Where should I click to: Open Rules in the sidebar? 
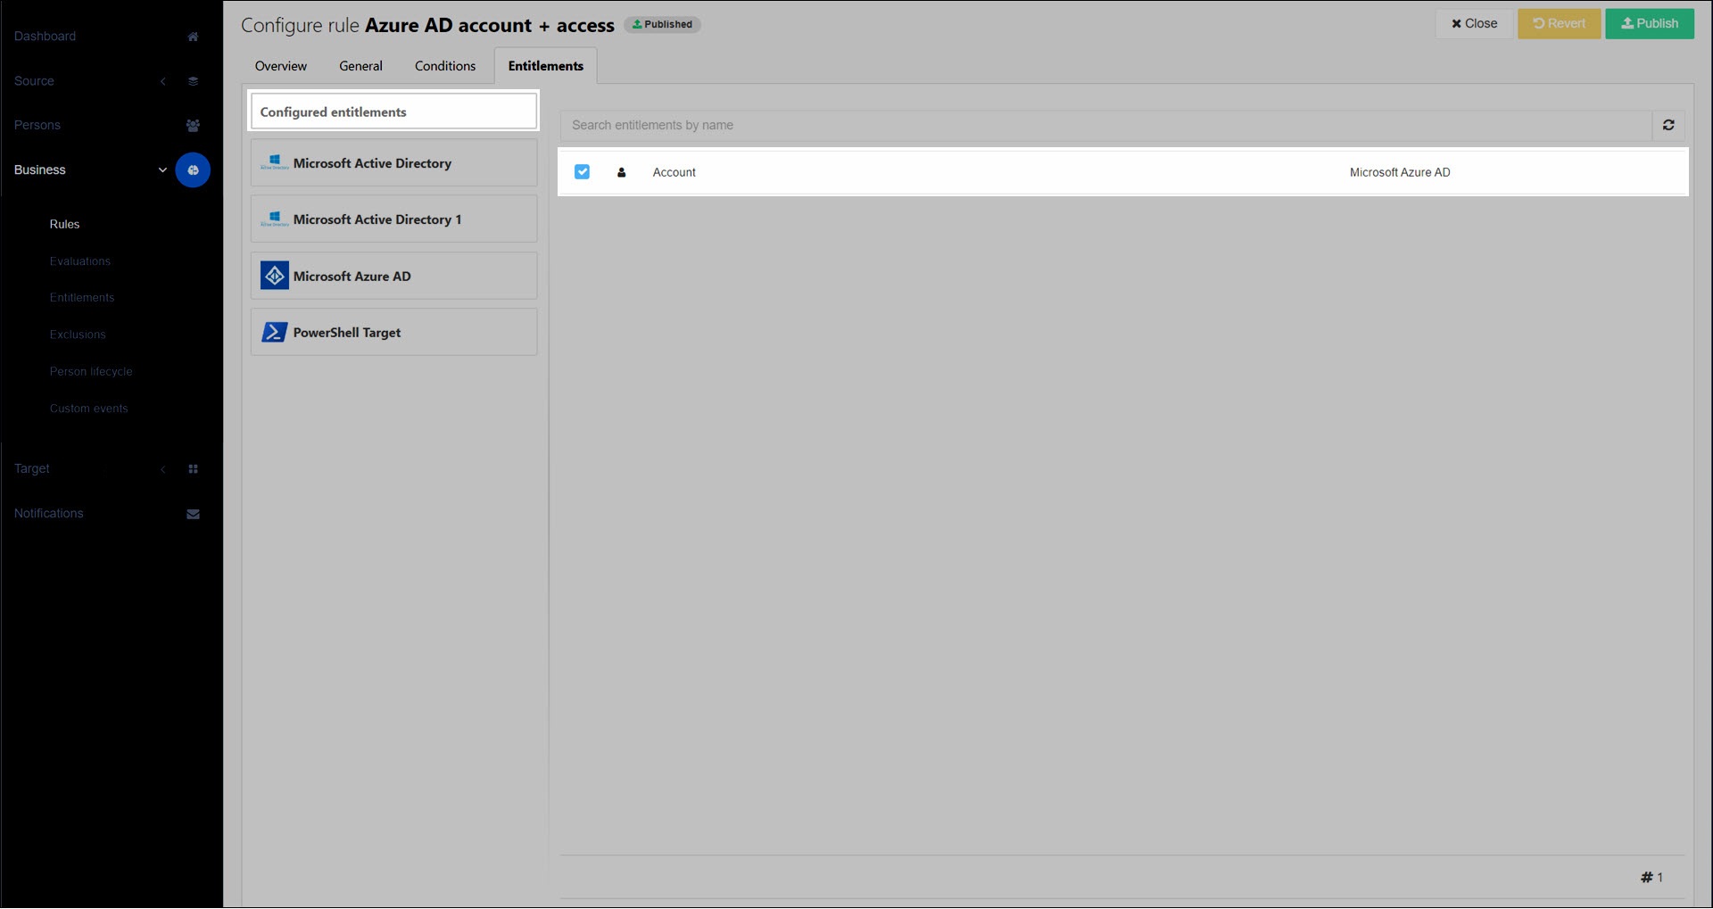pyautogui.click(x=64, y=224)
